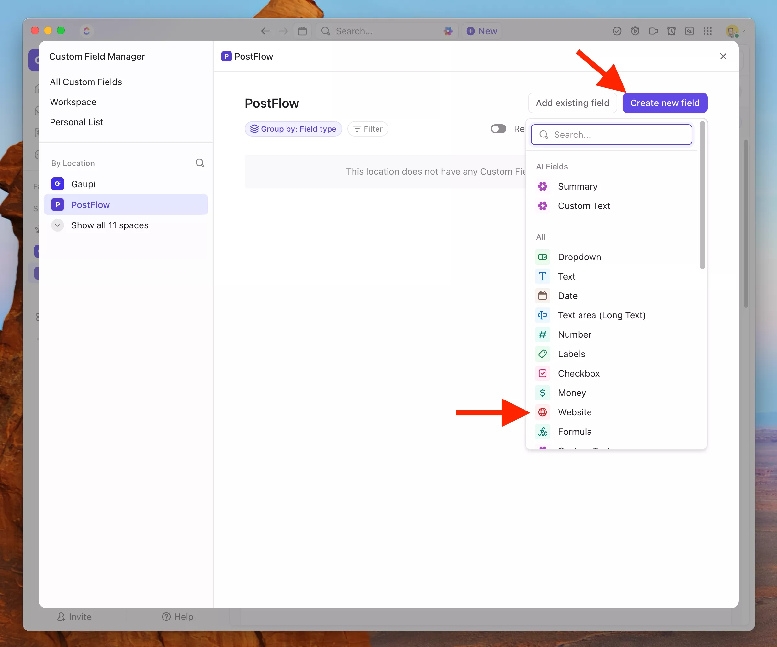777x647 pixels.
Task: Go forward with the right arrow
Action: coord(283,31)
